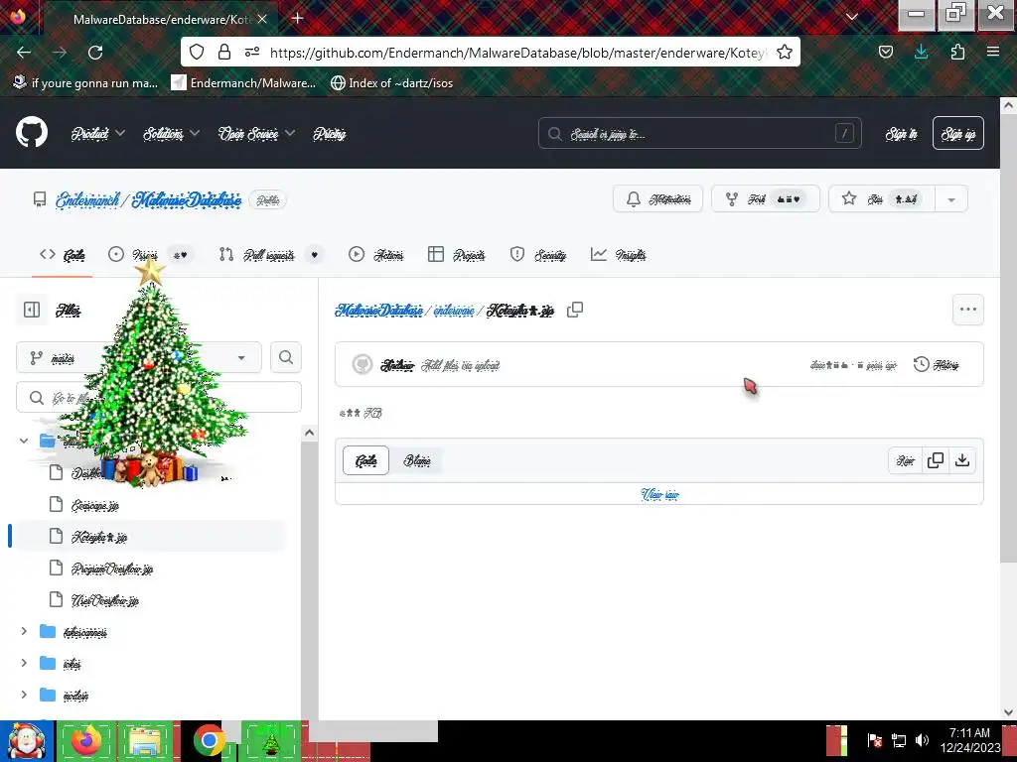The height and width of the screenshot is (762, 1017).
Task: Open the Firefox downloads panel arrow
Action: pyautogui.click(x=921, y=52)
